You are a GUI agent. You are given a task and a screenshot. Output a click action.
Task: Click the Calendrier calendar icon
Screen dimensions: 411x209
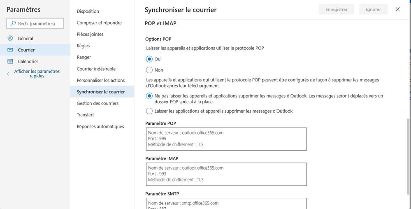point(10,61)
